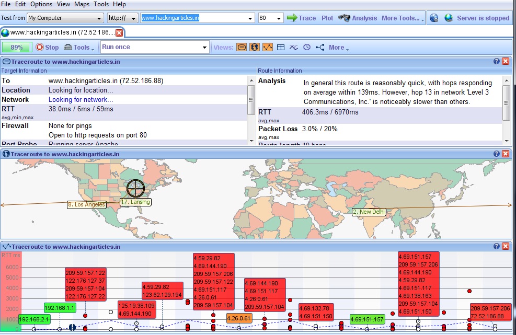The image size is (516, 335).
Task: Open the Maps menu
Action: coord(82,4)
